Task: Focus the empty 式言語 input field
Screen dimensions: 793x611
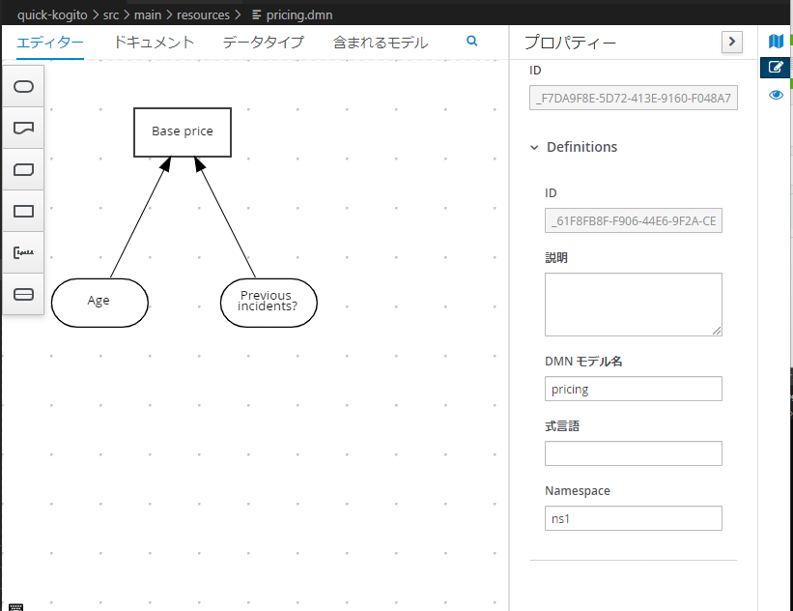Action: pyautogui.click(x=634, y=453)
